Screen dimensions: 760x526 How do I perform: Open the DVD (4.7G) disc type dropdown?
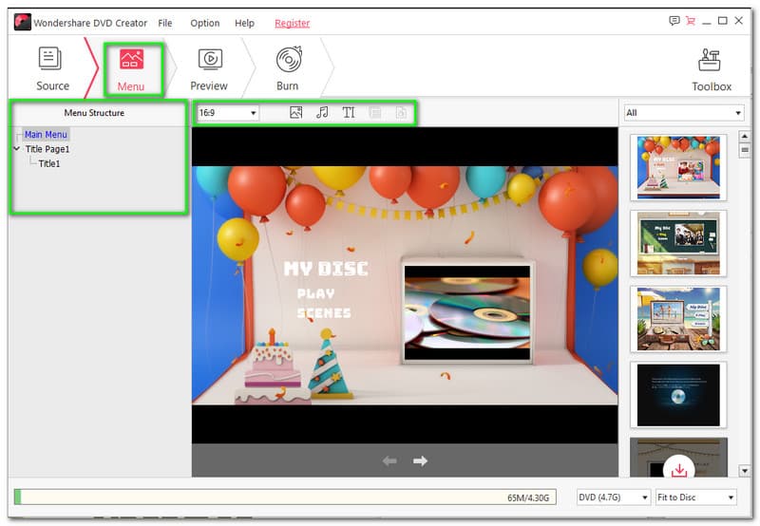click(x=614, y=498)
